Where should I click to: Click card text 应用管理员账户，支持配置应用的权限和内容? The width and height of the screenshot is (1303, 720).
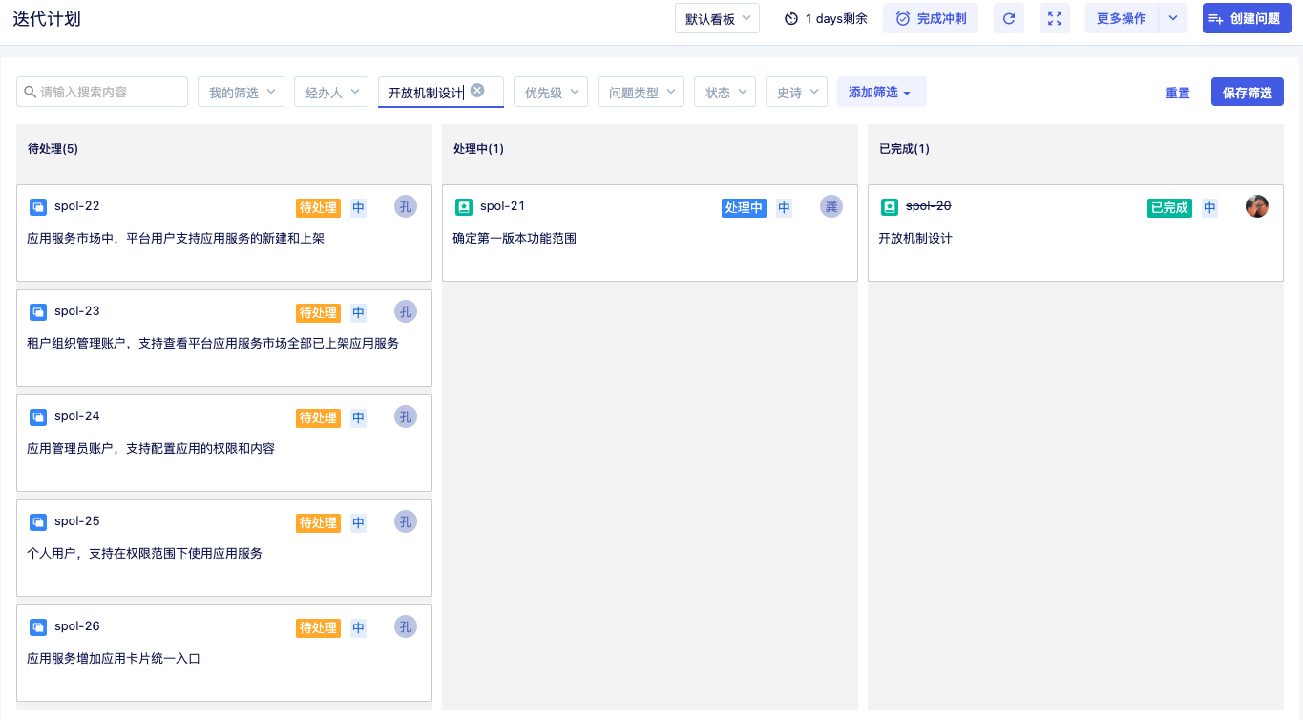tap(151, 448)
